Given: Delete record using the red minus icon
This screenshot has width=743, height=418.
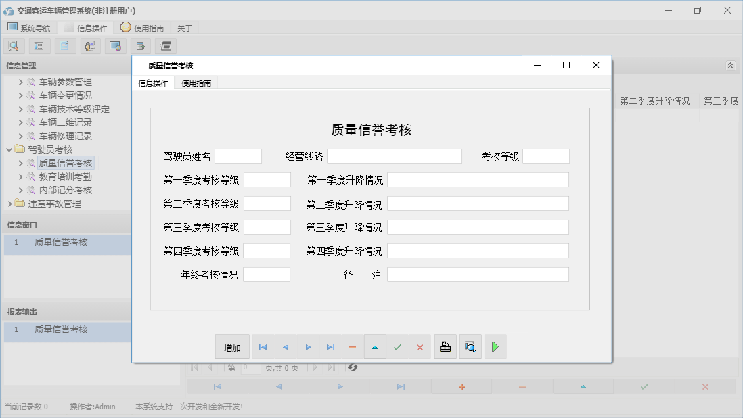Looking at the screenshot, I should tap(353, 346).
